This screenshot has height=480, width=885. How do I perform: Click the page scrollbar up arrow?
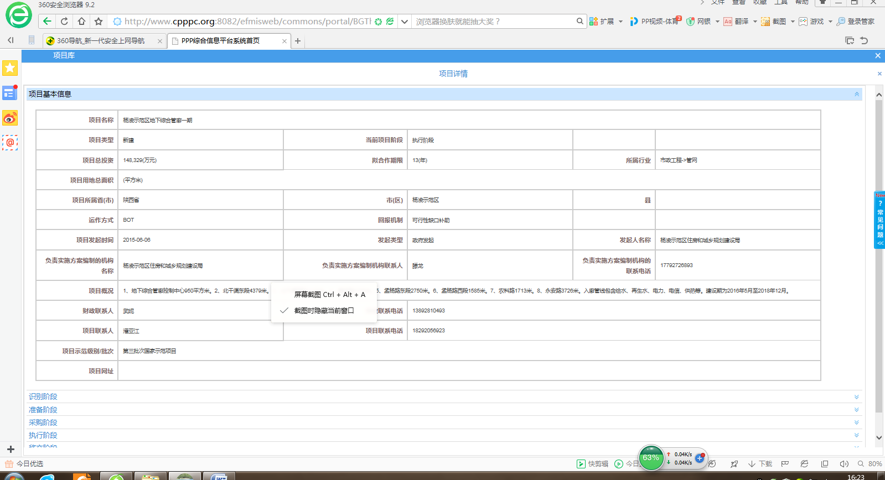(x=879, y=95)
